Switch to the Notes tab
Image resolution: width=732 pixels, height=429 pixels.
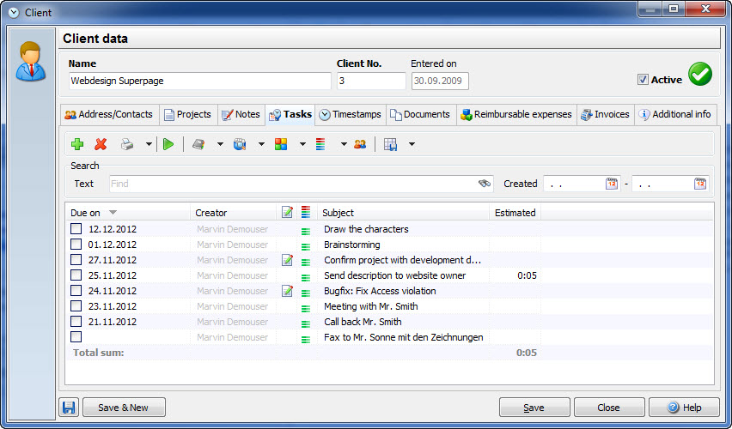[241, 114]
